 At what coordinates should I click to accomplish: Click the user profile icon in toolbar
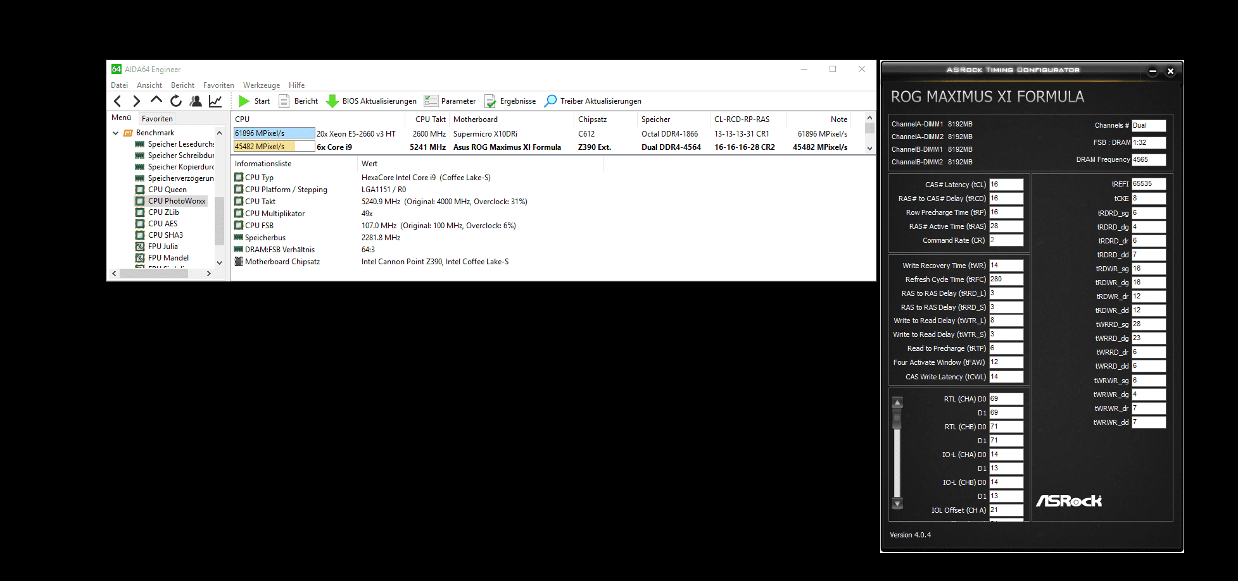pos(196,101)
